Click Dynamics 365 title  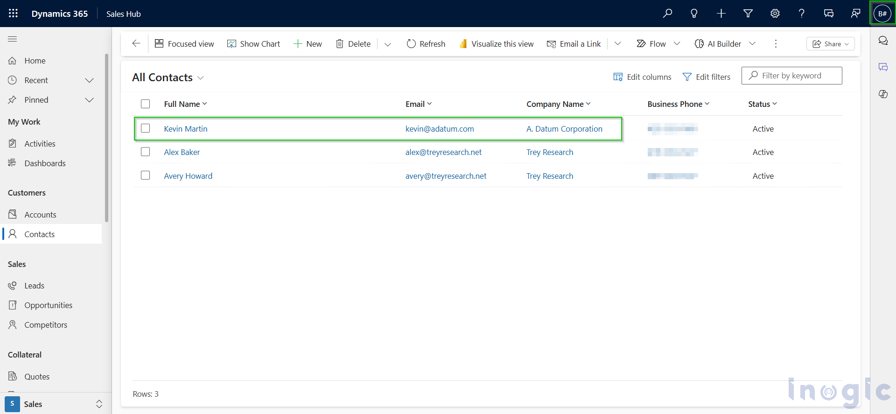point(60,14)
